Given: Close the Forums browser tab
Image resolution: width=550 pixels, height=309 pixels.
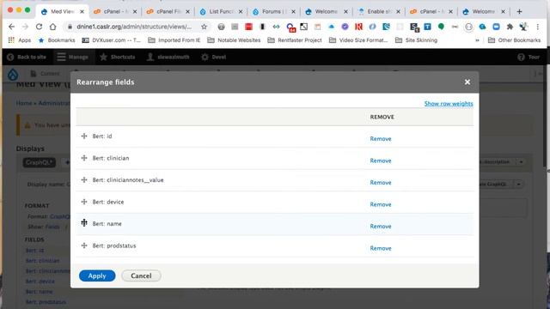Looking at the screenshot, I should (293, 11).
